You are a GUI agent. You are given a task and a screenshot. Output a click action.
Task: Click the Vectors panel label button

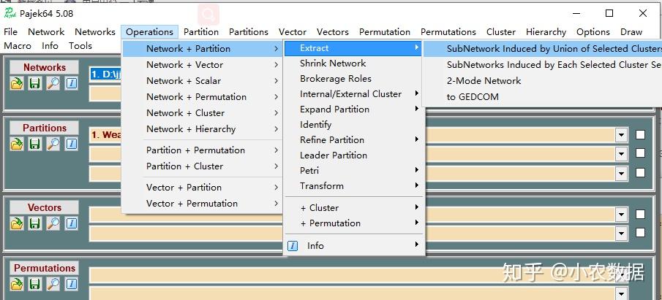pos(44,207)
